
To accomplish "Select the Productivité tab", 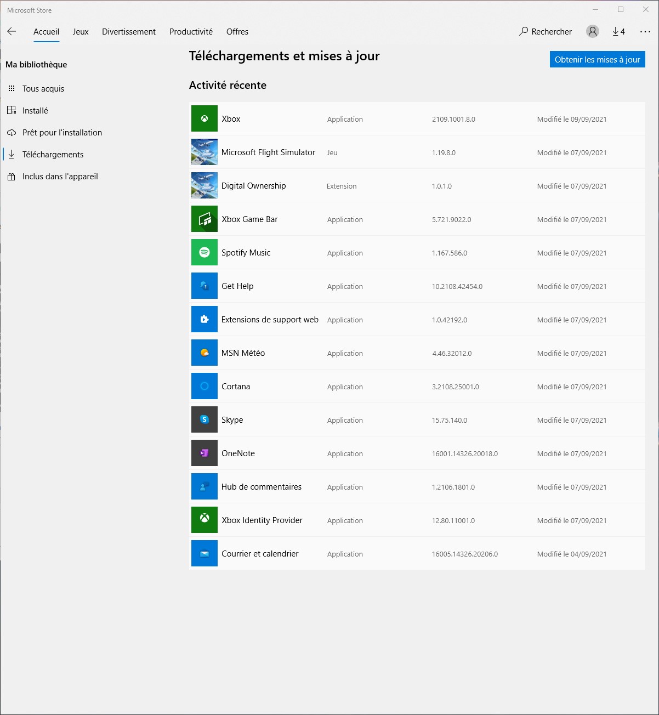I will [x=191, y=32].
